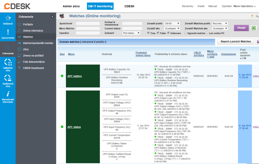Click green status dot for APC battery

(x=62, y=76)
